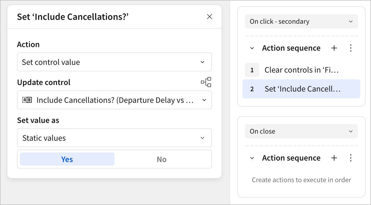This screenshot has height=205, width=371.
Task: Select the 'Clear controls in' action step
Action: 302,70
